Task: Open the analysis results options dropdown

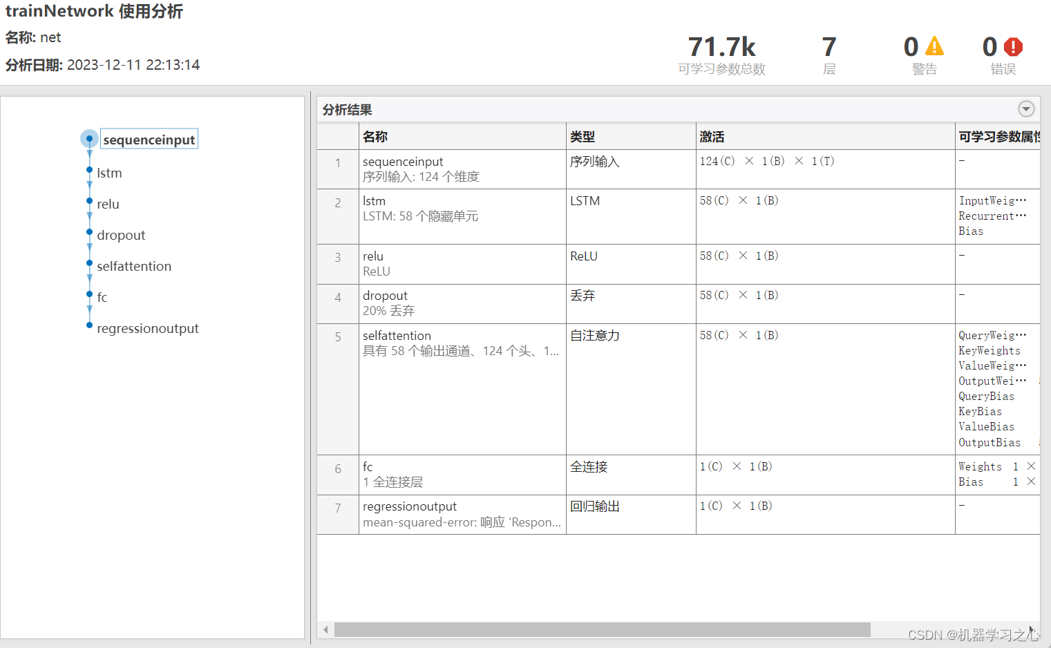Action: 1026,109
